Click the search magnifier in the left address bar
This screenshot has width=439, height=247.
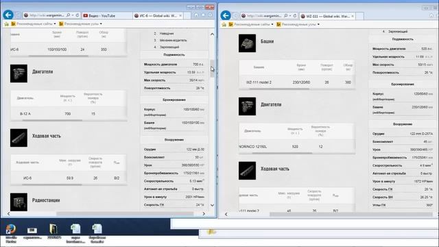(x=68, y=15)
